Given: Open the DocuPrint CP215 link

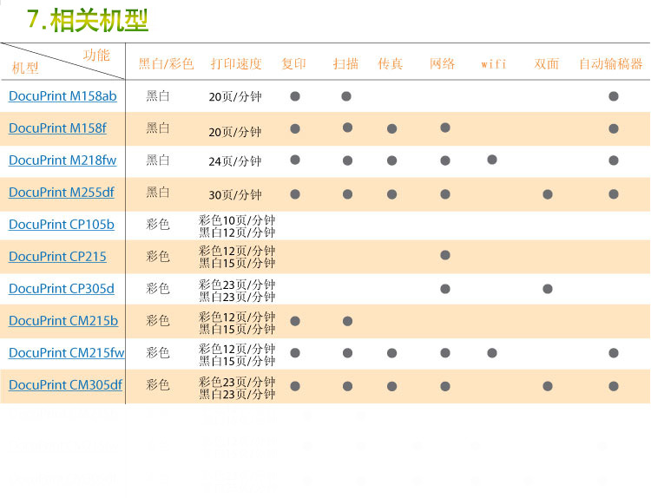Looking at the screenshot, I should (57, 257).
